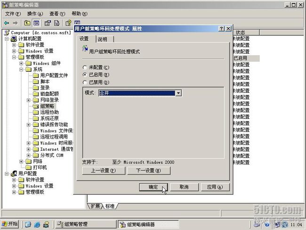The width and height of the screenshot is (306, 230).
Task: Click the Help toolbar icon
Action: click(68, 23)
